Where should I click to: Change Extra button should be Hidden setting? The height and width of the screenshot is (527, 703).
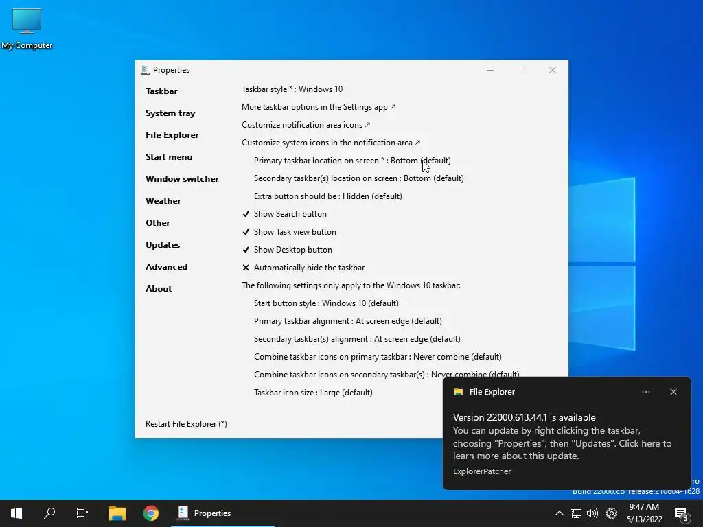[327, 196]
